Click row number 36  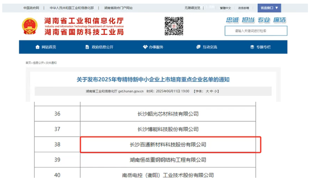57,114
